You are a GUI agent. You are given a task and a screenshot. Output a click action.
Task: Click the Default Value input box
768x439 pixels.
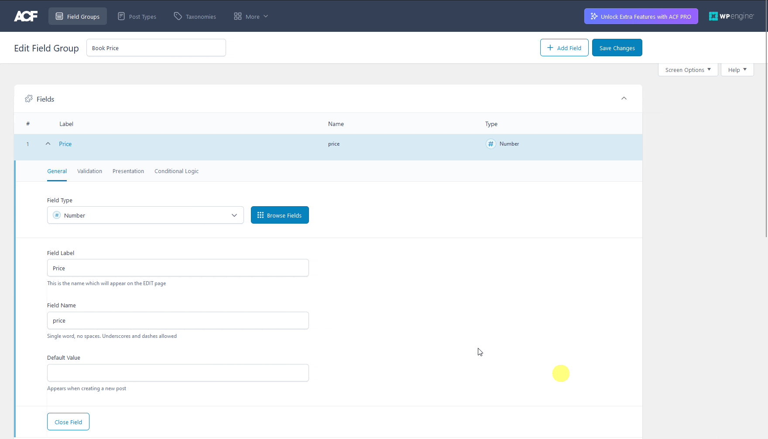pos(178,373)
